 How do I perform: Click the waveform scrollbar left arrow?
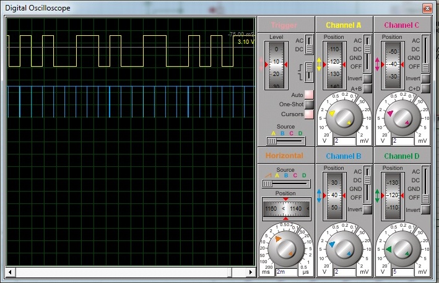tap(11, 272)
